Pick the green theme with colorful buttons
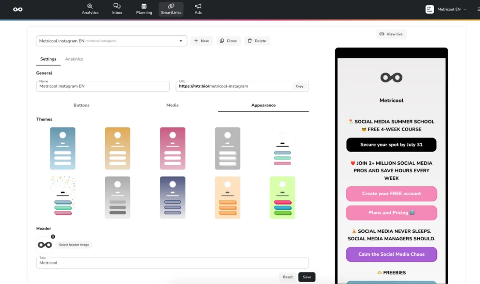The height and width of the screenshot is (284, 480). coord(282,198)
